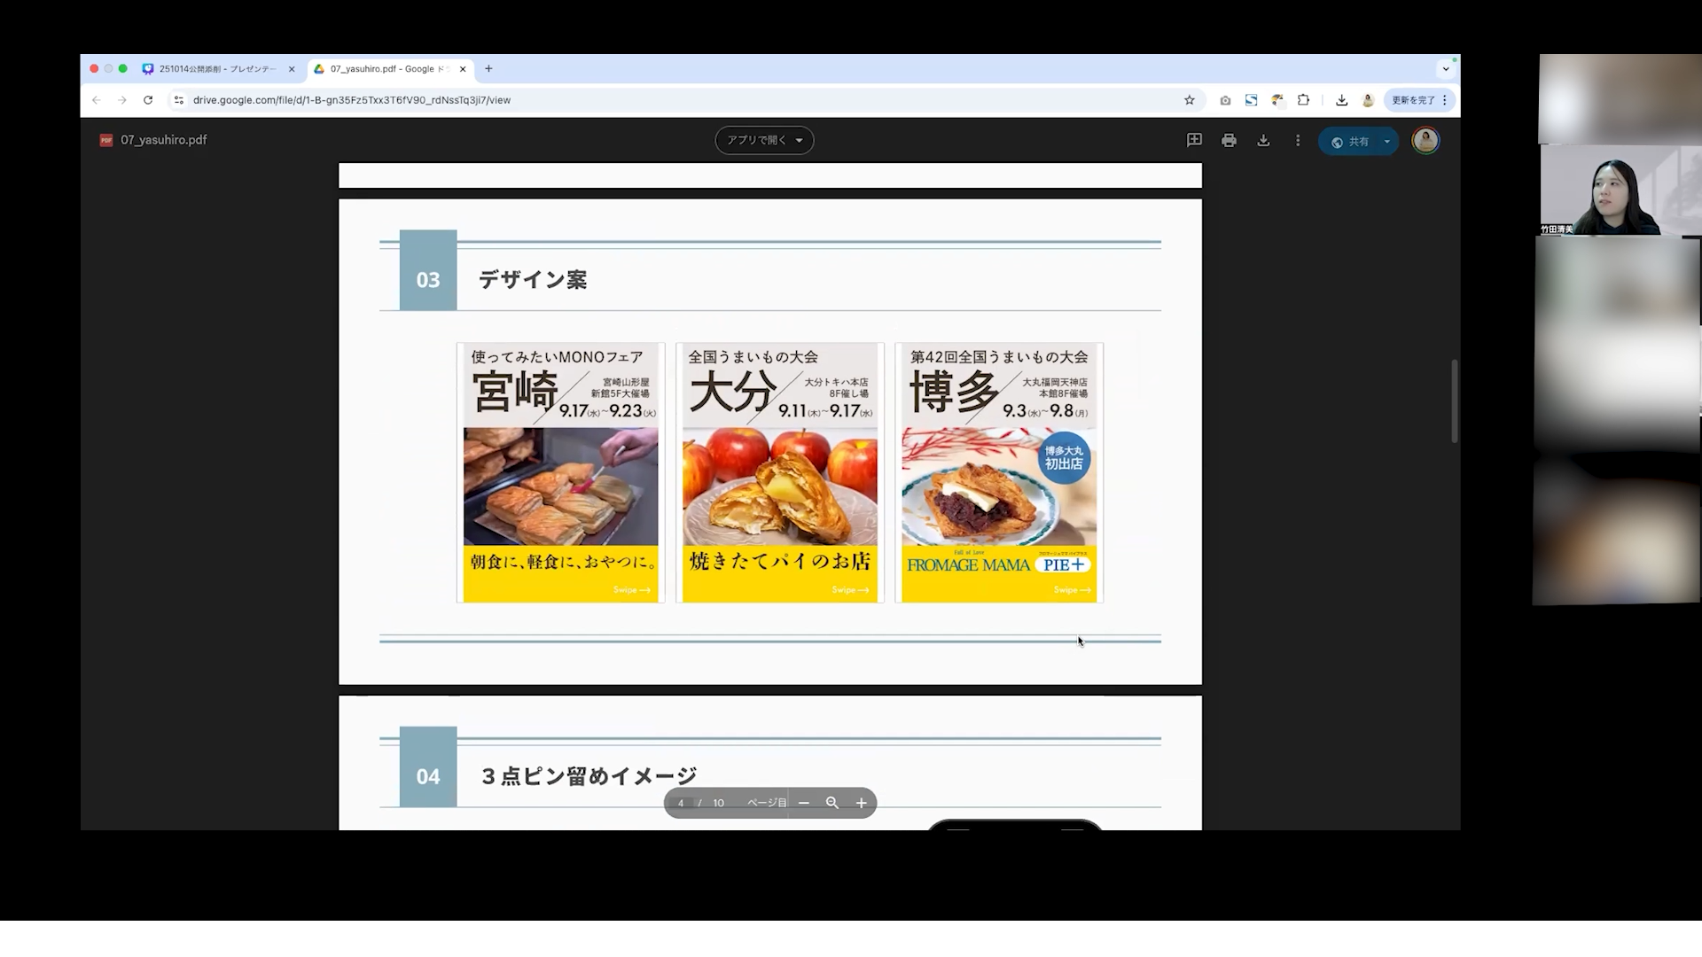Expand the 共有 share dropdown arrow
Viewport: 1702px width, 957px height.
pos(1387,141)
